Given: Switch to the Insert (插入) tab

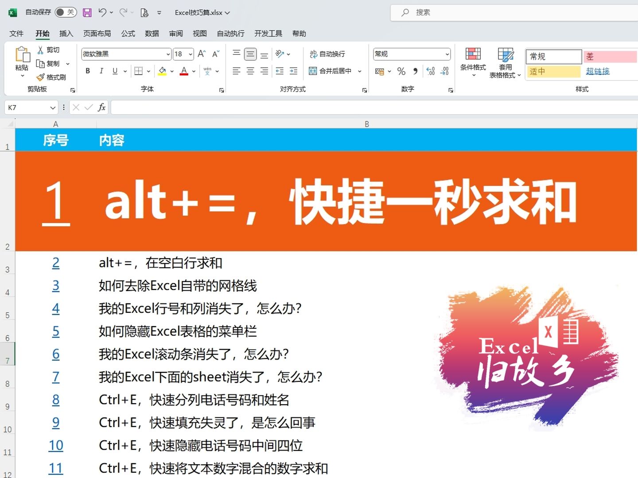Looking at the screenshot, I should [x=66, y=34].
